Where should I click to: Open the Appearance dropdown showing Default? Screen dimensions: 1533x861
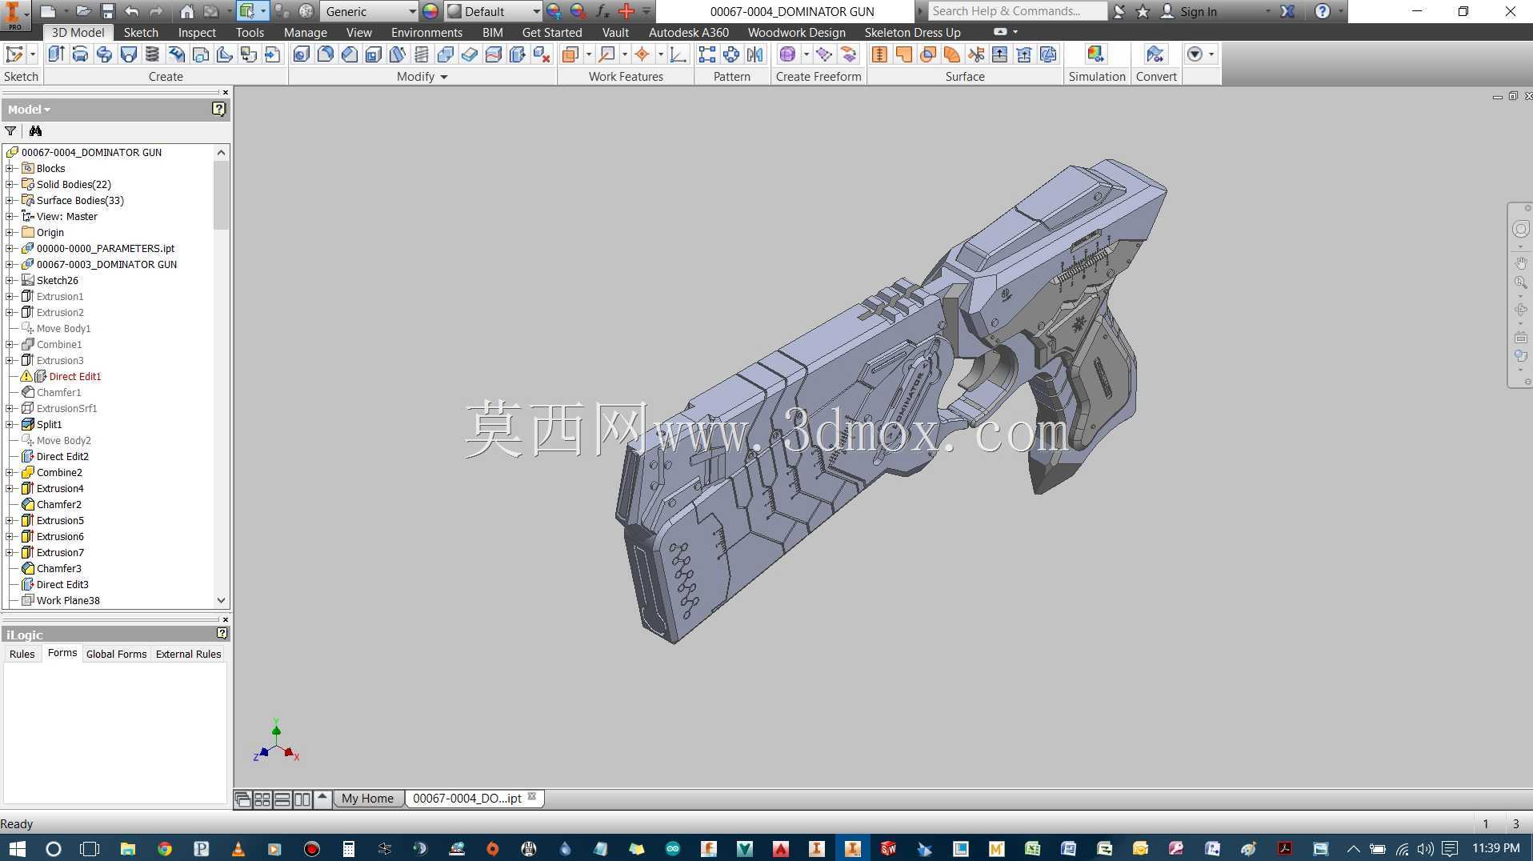(x=494, y=11)
